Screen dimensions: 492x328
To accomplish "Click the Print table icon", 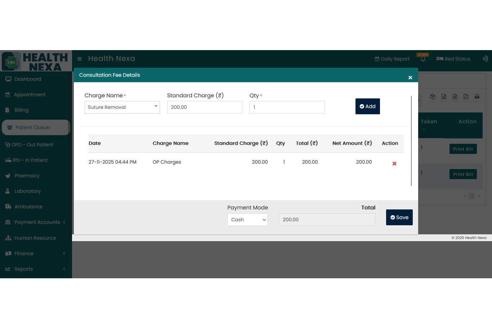I will point(477,97).
